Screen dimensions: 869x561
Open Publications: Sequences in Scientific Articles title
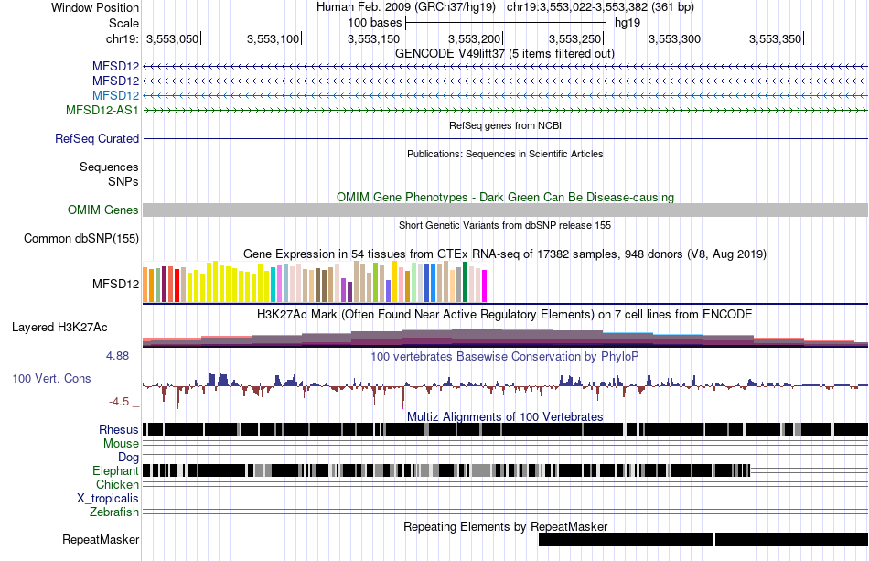tap(505, 154)
